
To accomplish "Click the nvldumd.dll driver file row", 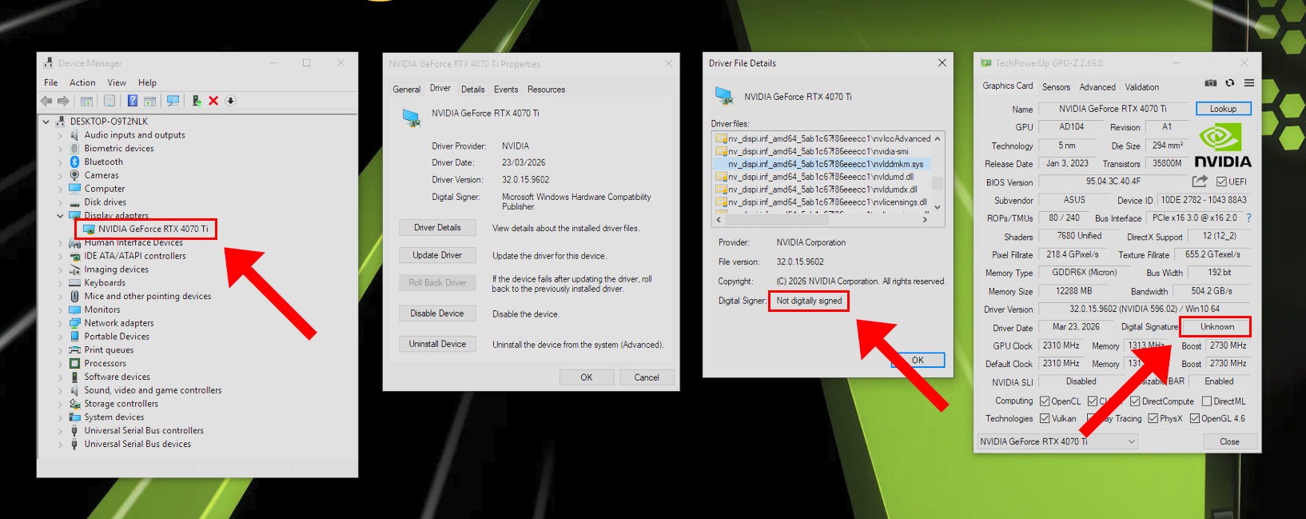I will pyautogui.click(x=822, y=177).
